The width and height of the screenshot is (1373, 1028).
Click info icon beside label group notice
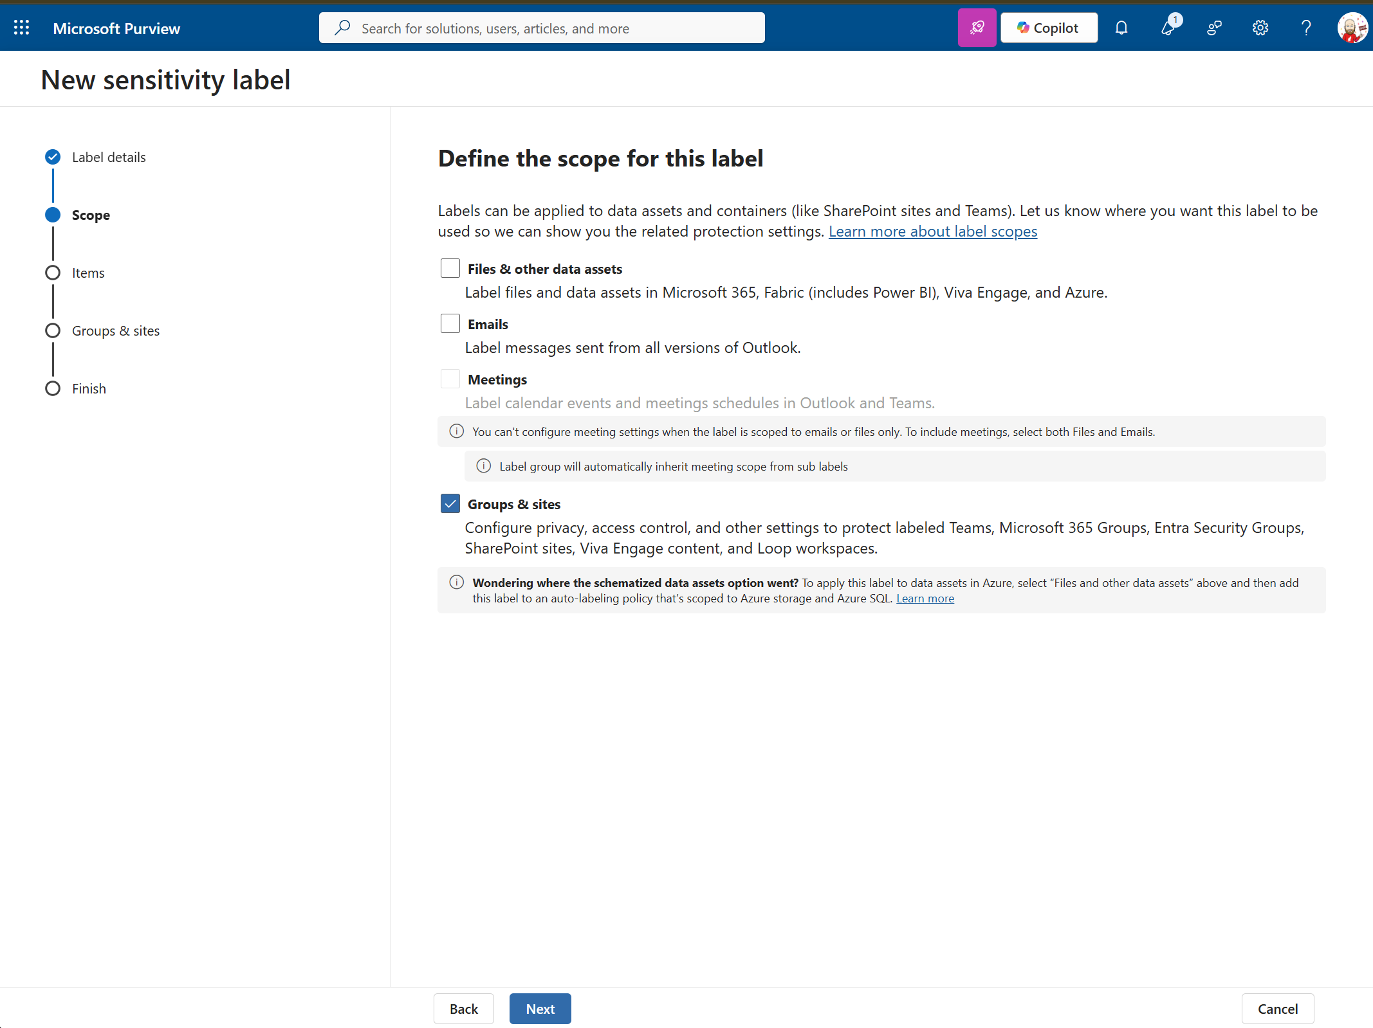pos(484,466)
